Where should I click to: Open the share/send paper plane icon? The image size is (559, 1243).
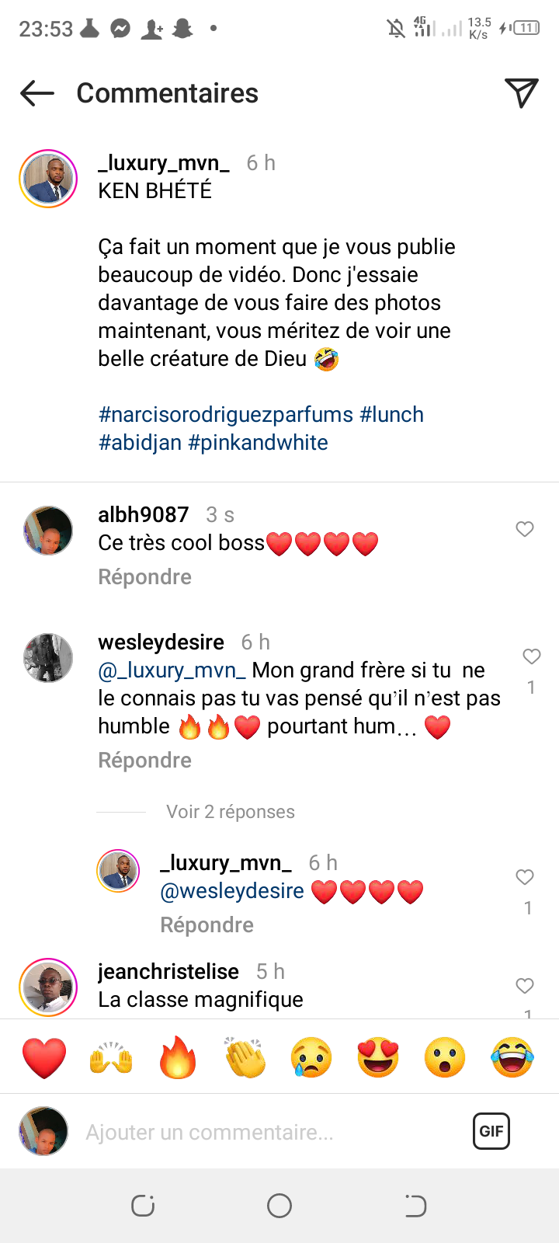coord(522,93)
